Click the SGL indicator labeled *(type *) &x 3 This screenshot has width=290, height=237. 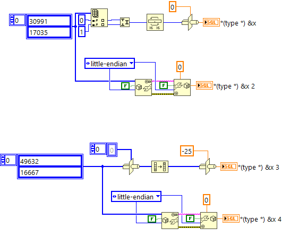(x=229, y=166)
